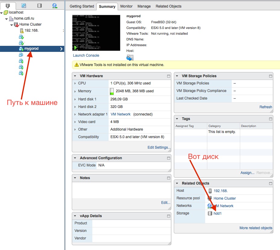
Task: Collapse the Home Cluster tree node
Action: [11, 24]
